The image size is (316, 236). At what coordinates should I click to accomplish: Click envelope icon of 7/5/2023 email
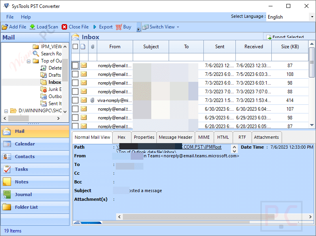(x=84, y=74)
